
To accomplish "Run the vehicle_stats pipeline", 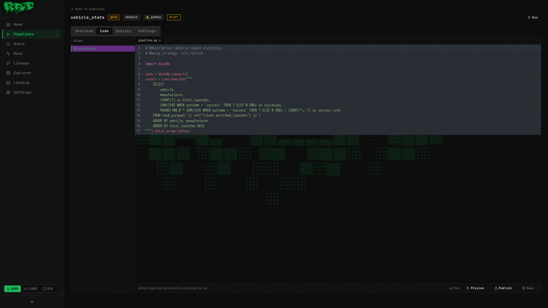I will (x=533, y=17).
